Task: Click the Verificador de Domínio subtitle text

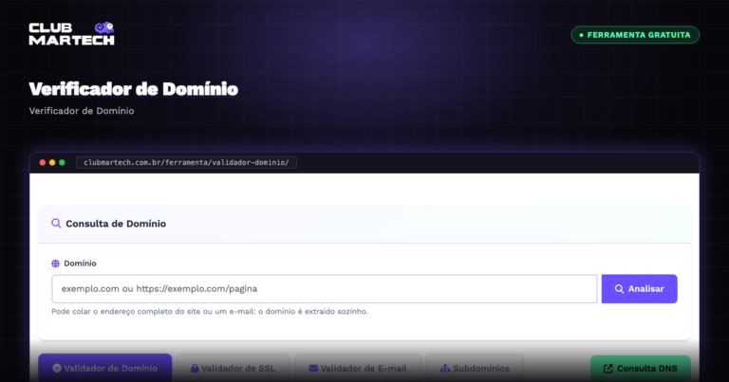Action: point(82,111)
